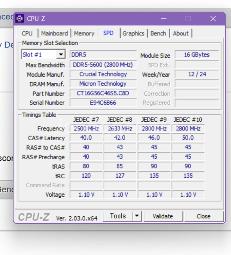Click the 16 GBytes module size value
Viewport: 231px width, 255px height.
pyautogui.click(x=197, y=55)
